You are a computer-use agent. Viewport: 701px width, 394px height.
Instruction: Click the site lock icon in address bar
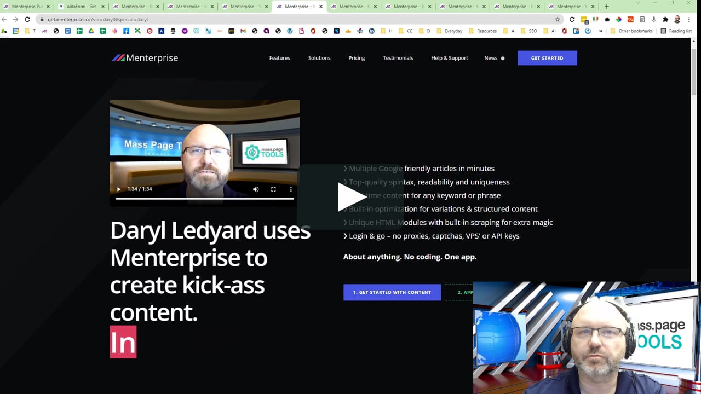click(x=42, y=19)
